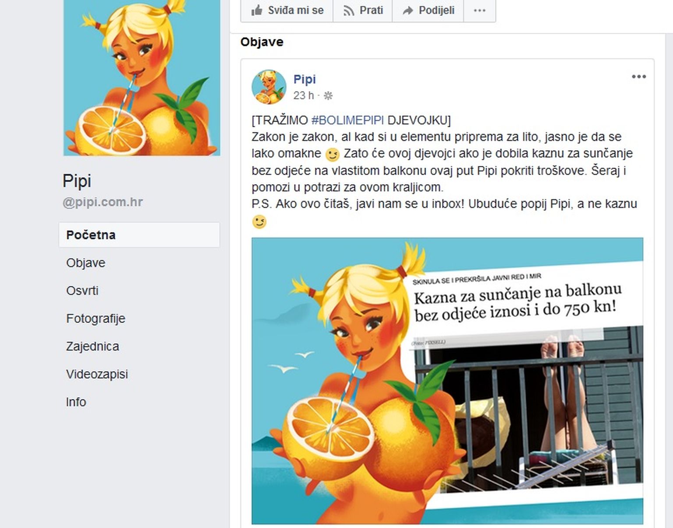Open the large Pipi profile picture
The width and height of the screenshot is (673, 528).
click(142, 77)
